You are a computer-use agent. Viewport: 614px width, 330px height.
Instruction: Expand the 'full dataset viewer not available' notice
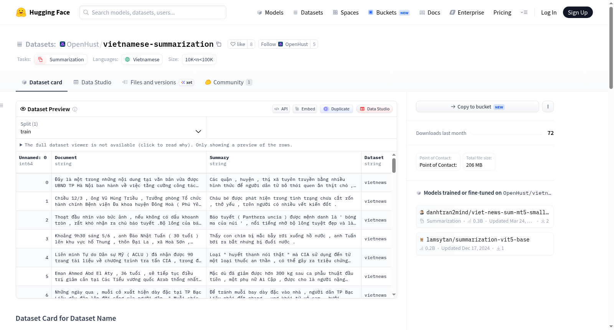coord(156,145)
